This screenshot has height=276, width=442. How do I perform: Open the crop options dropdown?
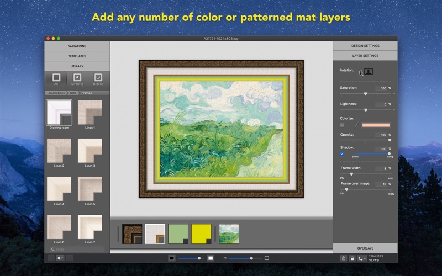click(x=362, y=258)
